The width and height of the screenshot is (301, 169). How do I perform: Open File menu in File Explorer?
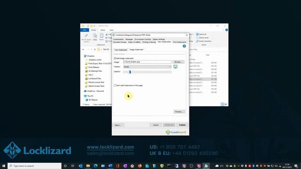(x=85, y=30)
